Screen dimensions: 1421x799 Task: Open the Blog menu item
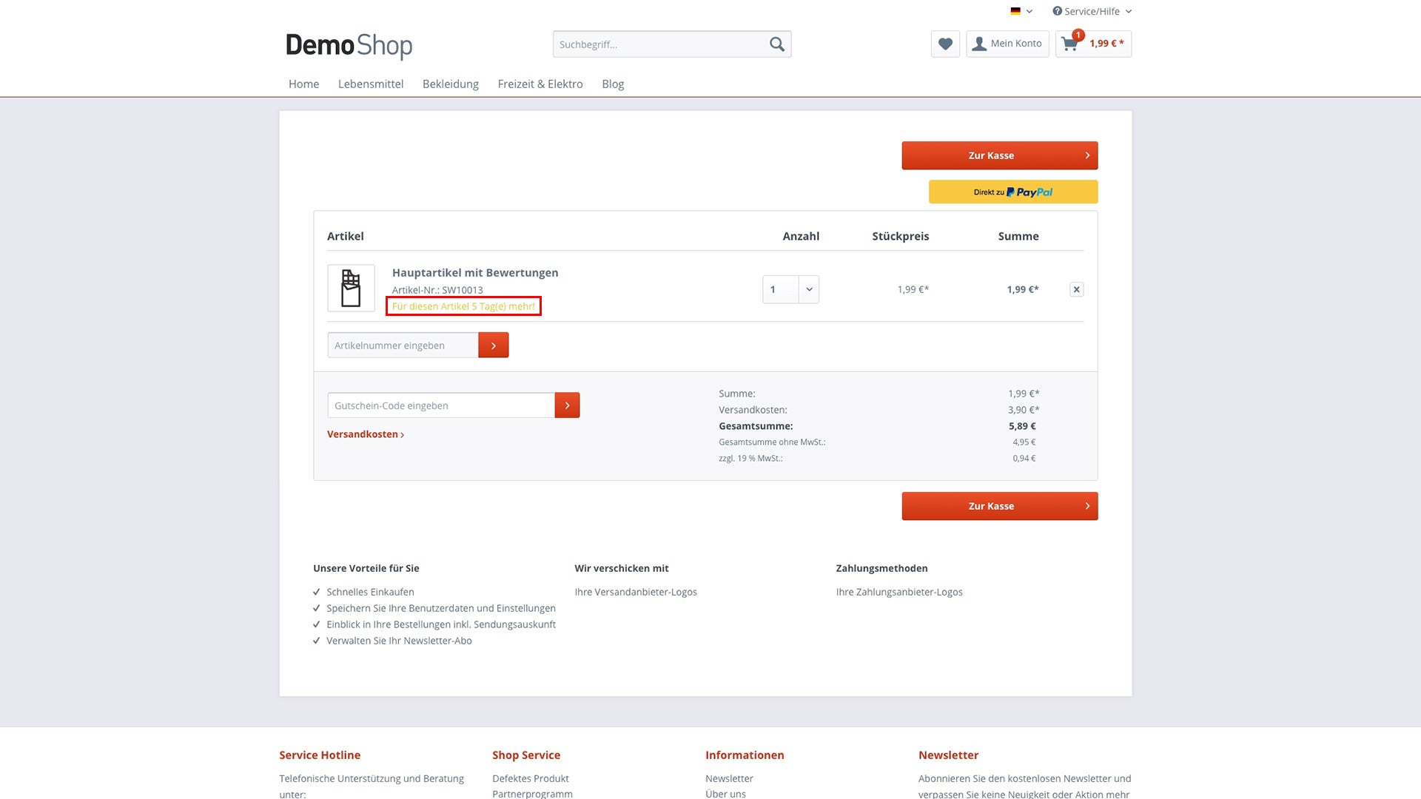(612, 84)
